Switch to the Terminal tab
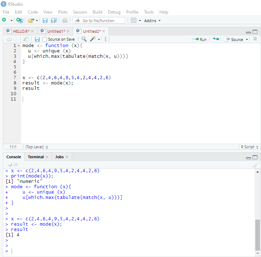This screenshot has width=261, height=257. coord(36,157)
